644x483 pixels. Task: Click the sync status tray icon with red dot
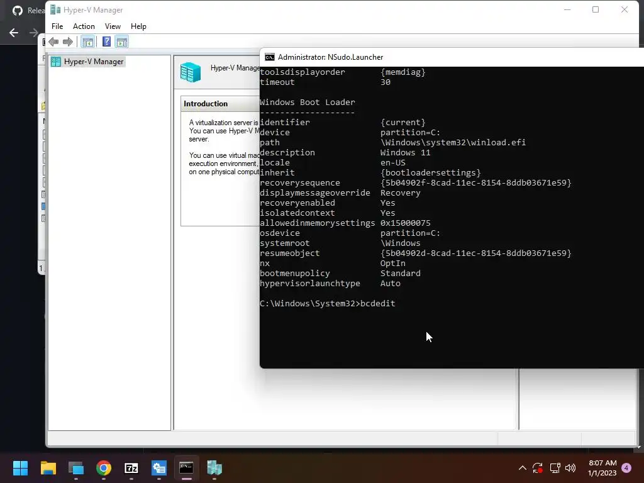(x=538, y=468)
